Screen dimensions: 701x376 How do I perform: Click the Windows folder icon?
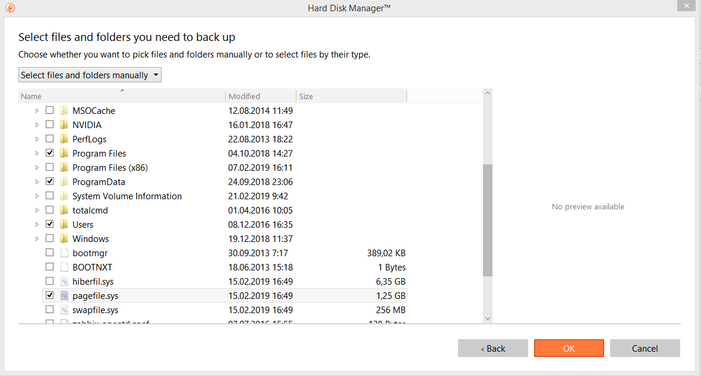point(64,239)
